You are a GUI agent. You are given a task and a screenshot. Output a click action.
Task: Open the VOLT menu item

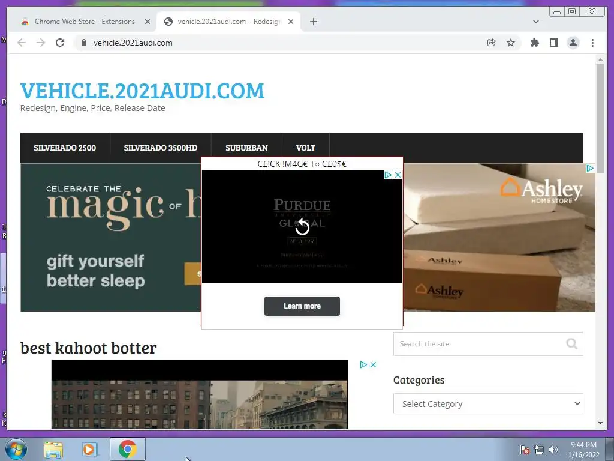(305, 148)
